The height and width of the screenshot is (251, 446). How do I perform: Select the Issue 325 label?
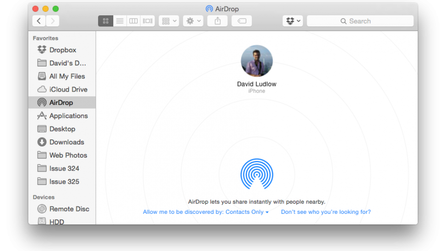coord(64,182)
